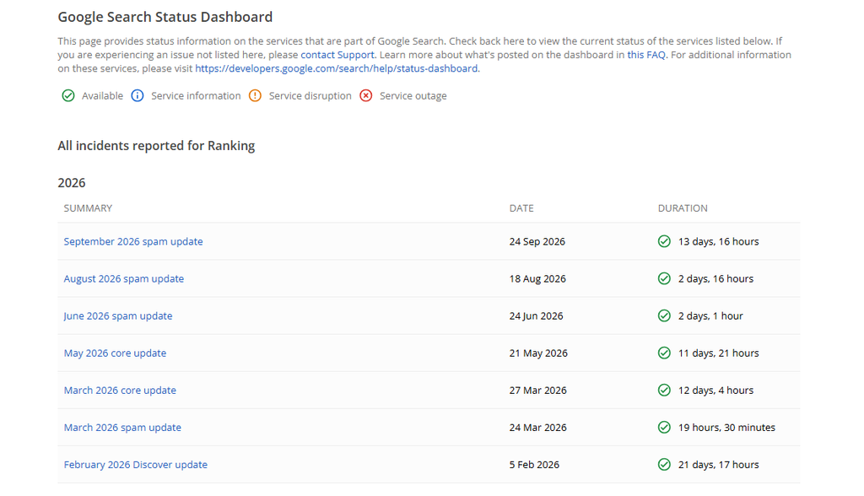Click the green Available status icon in legend
Image resolution: width=864 pixels, height=496 pixels.
click(68, 96)
